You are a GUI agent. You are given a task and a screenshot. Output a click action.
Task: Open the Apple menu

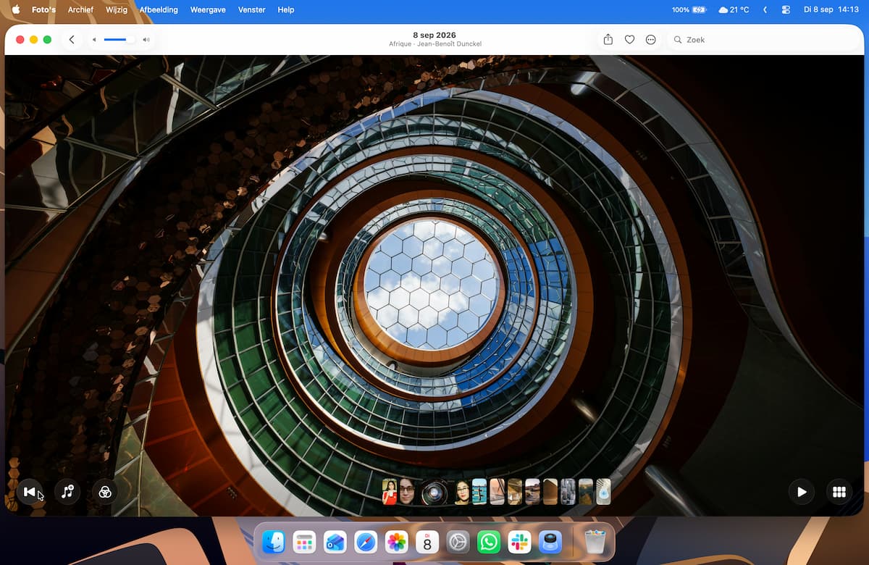tap(16, 10)
